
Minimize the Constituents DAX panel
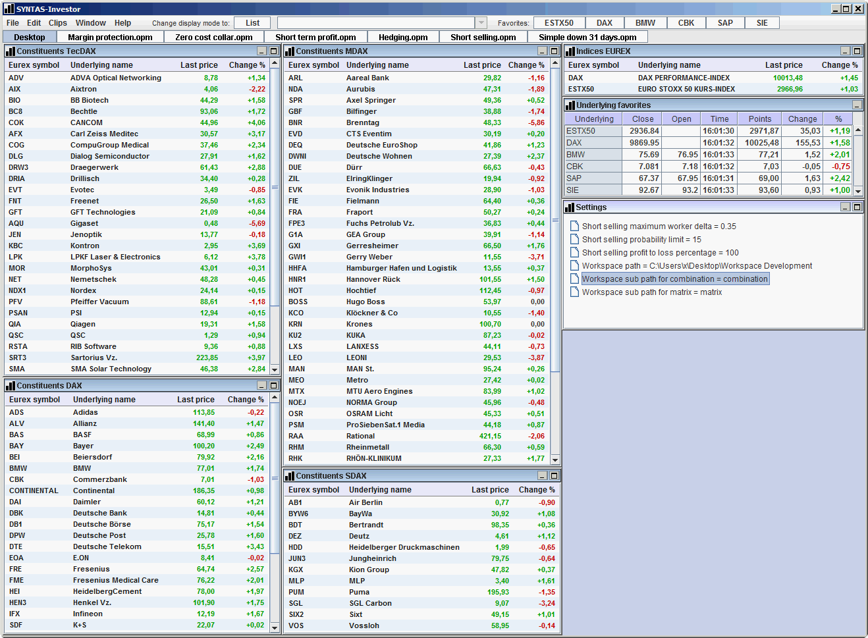262,386
